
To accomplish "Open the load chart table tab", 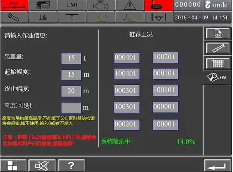I will (x=217, y=62).
